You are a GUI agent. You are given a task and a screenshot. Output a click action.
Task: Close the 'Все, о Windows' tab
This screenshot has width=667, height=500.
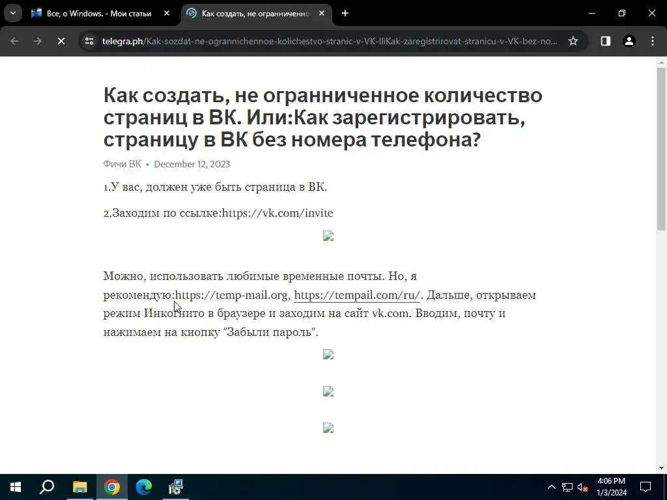point(167,14)
